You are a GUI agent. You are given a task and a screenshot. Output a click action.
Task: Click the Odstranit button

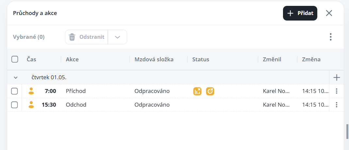pyautogui.click(x=87, y=37)
